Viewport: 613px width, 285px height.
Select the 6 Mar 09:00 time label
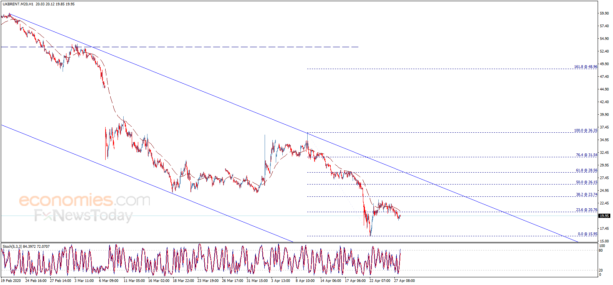tap(109, 281)
